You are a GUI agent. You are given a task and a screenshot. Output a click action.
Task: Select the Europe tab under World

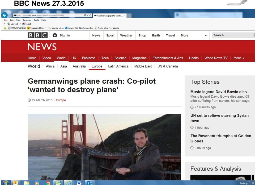point(97,66)
